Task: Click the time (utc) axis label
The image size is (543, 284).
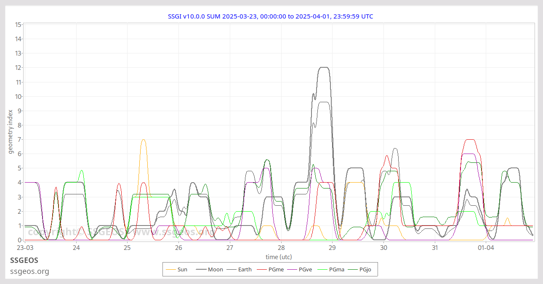Action: click(279, 257)
